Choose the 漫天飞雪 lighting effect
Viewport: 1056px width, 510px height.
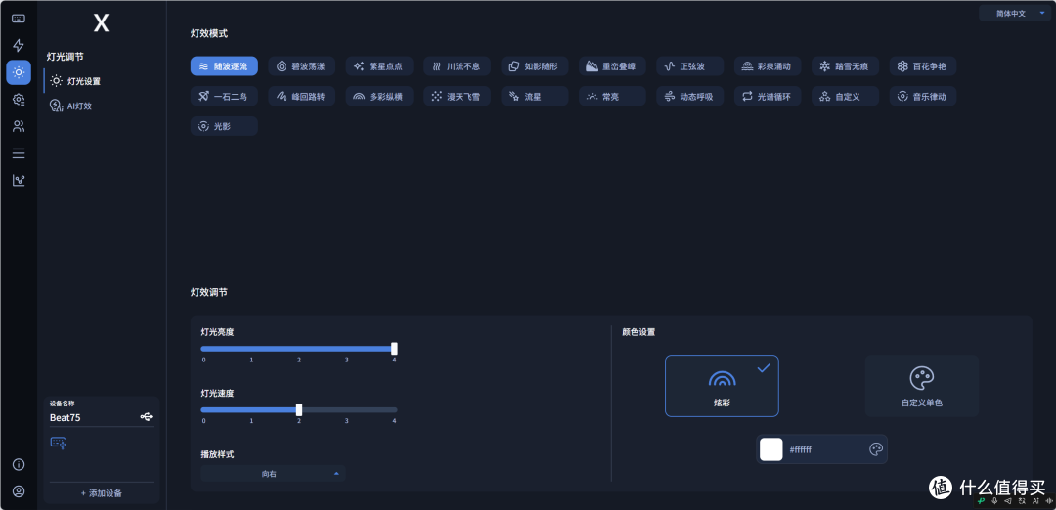(458, 96)
